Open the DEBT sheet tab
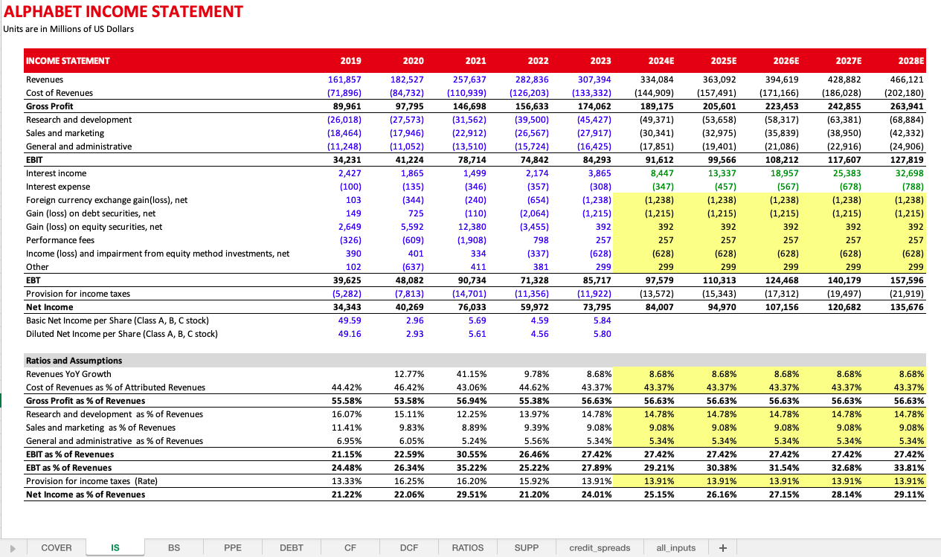 [x=292, y=547]
